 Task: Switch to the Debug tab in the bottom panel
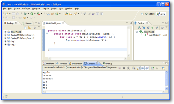(107, 64)
